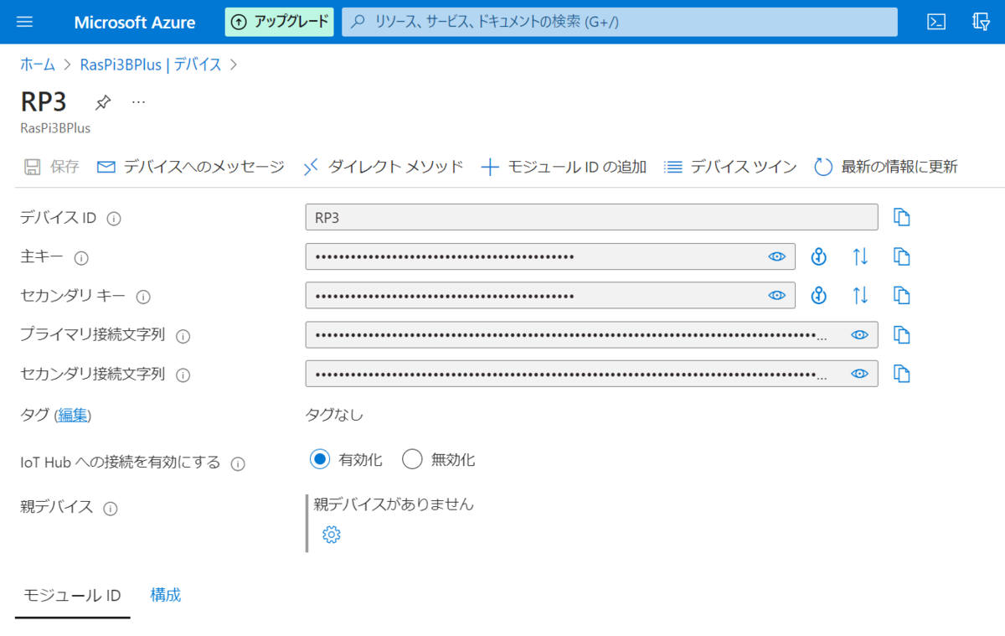Select the 無効化 radio button
This screenshot has height=636, width=1005.
[412, 459]
